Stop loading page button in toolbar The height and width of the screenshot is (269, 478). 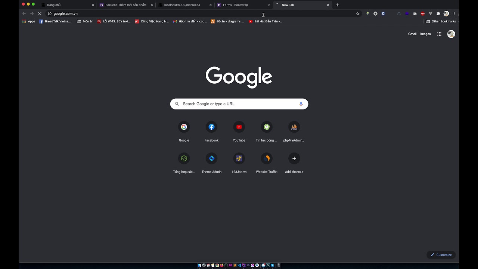[40, 13]
